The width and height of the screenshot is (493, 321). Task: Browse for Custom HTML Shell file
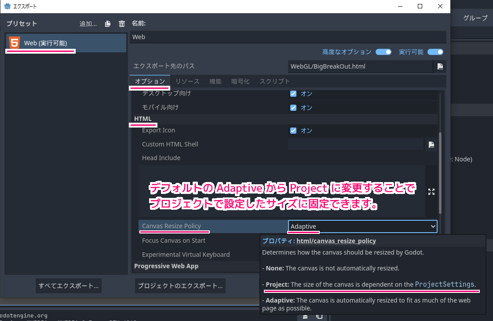431,144
